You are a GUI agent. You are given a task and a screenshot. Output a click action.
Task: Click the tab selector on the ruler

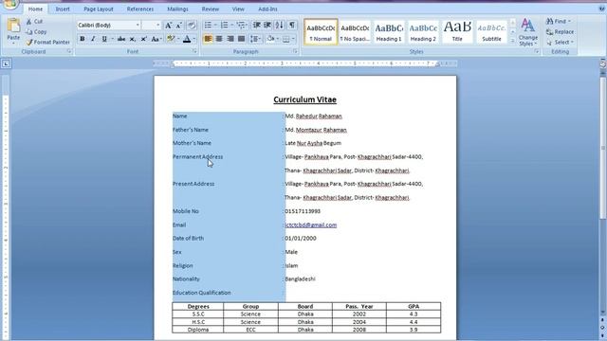pos(6,63)
